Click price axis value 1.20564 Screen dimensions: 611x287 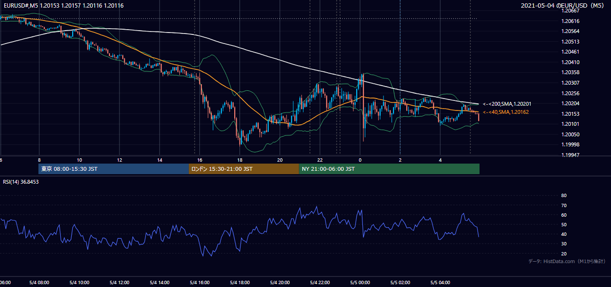pos(571,31)
